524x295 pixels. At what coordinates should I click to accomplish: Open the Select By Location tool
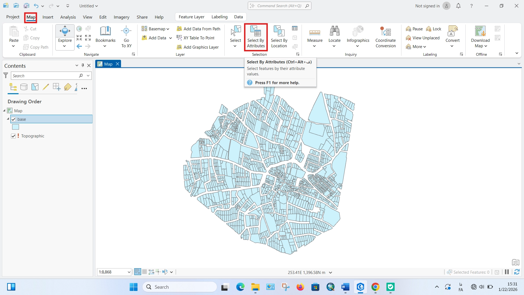[x=279, y=37]
